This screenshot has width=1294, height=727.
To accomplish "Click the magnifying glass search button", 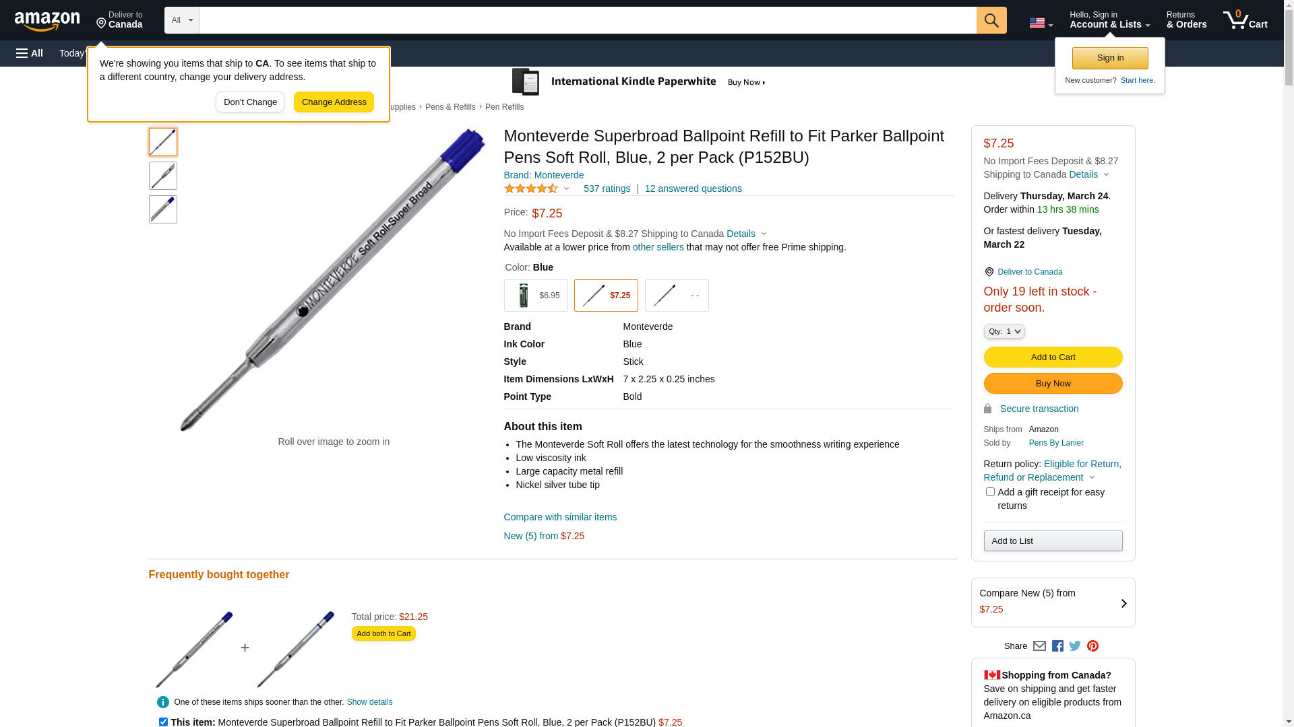I will [991, 20].
